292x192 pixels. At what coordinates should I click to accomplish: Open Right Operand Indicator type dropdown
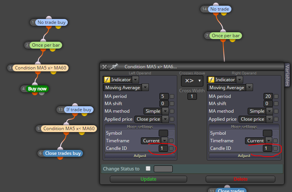(x=239, y=80)
